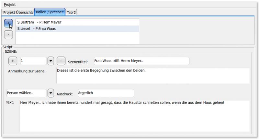Click the scene number field showing 1

(x=33, y=61)
